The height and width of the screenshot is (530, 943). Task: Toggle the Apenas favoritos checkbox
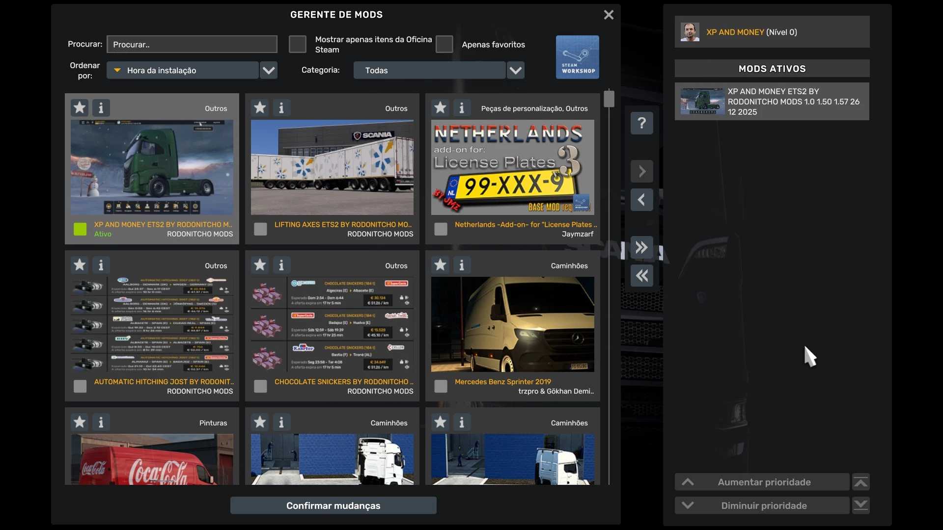[444, 44]
